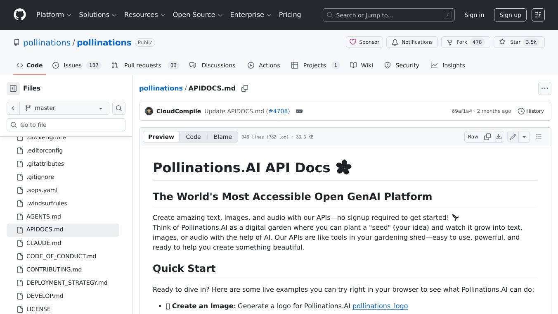The height and width of the screenshot is (314, 558).
Task: Copy raw file contents
Action: pos(487,137)
